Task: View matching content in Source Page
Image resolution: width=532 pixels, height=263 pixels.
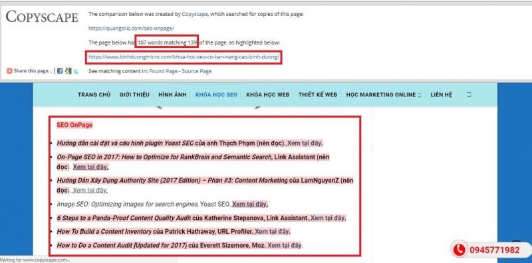Action: click(196, 71)
